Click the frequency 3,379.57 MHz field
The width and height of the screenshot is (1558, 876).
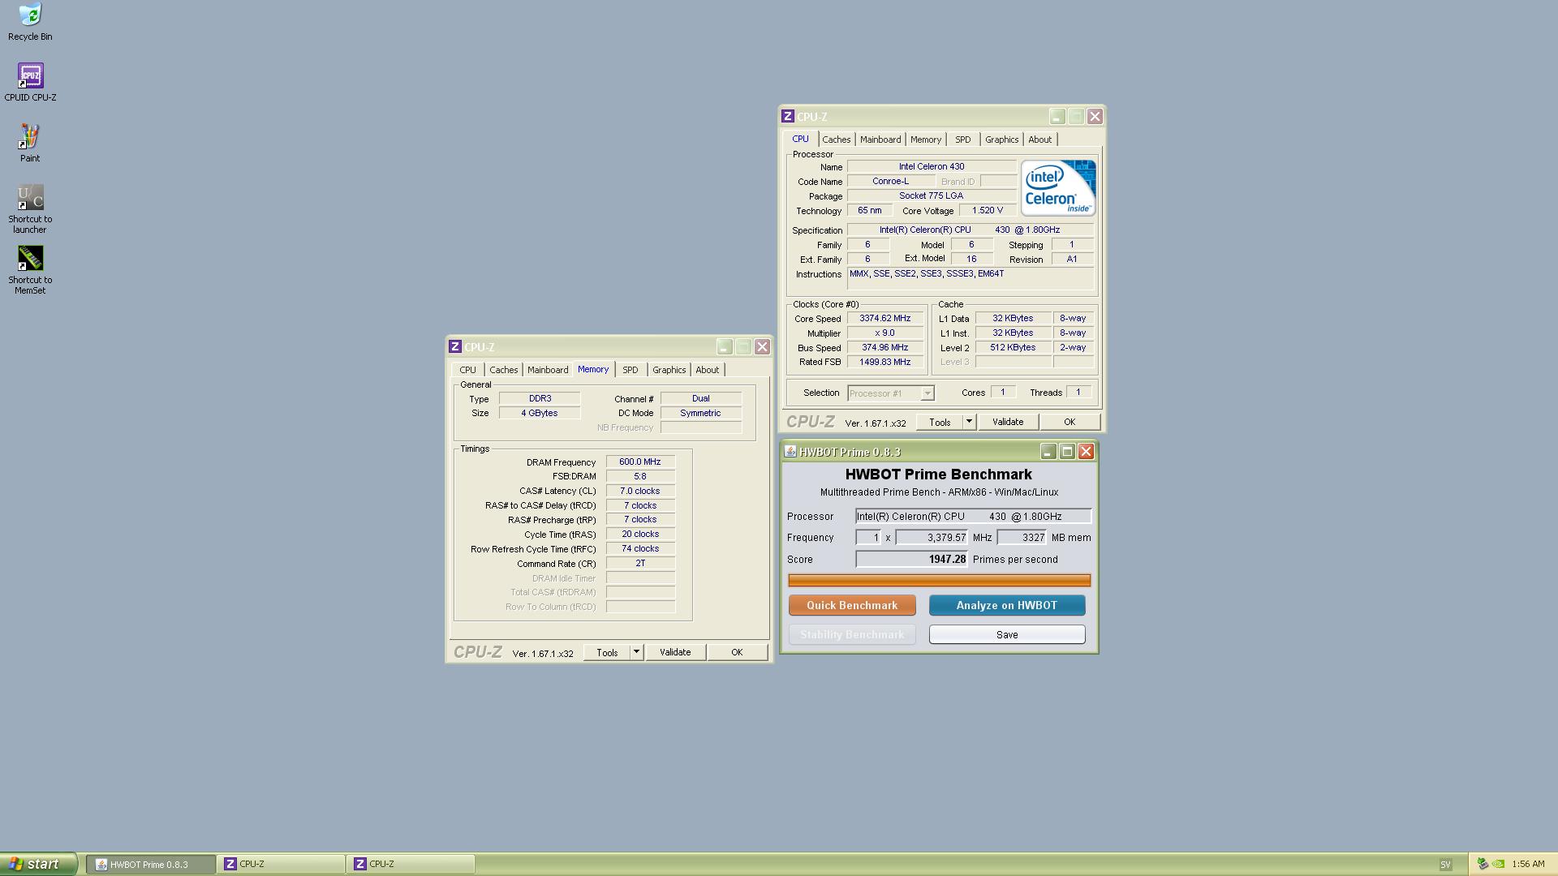[x=932, y=537]
